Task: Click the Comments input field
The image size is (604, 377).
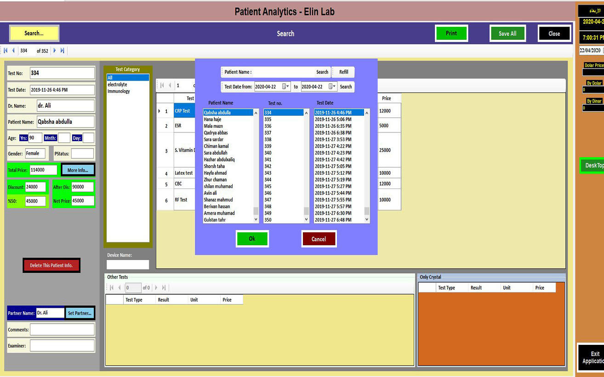Action: coord(62,329)
